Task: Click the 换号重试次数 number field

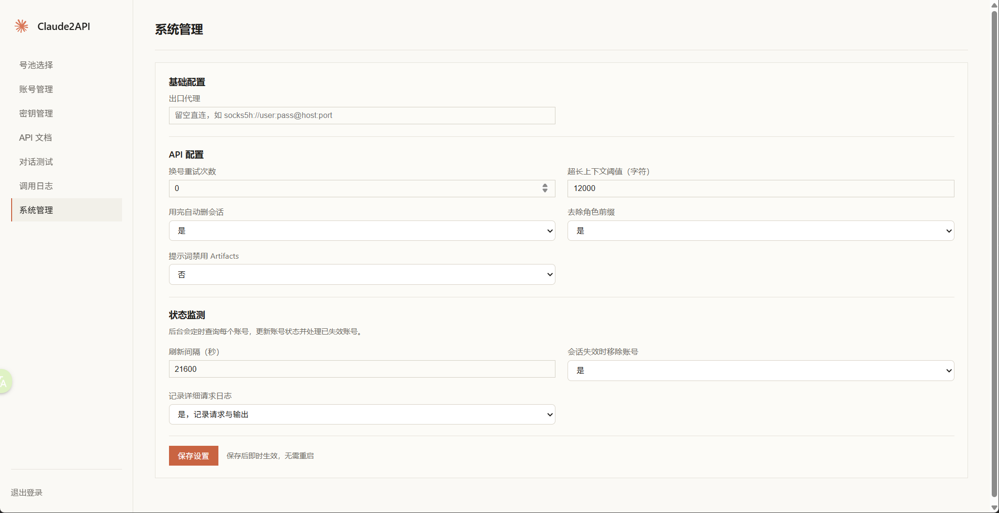Action: (x=362, y=189)
